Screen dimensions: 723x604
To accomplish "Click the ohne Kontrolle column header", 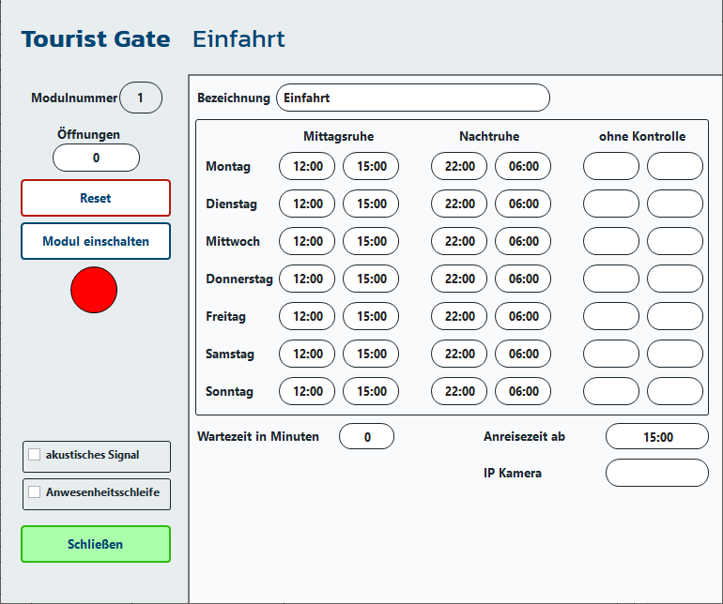I will [x=642, y=136].
